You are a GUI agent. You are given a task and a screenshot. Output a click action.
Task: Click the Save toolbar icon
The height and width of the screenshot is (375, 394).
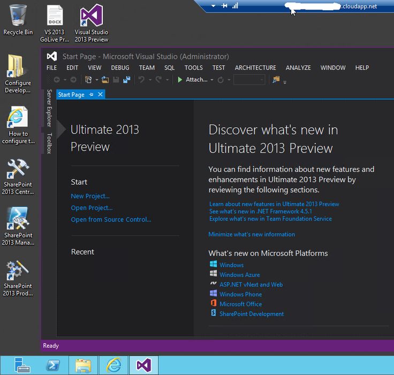tap(116, 80)
